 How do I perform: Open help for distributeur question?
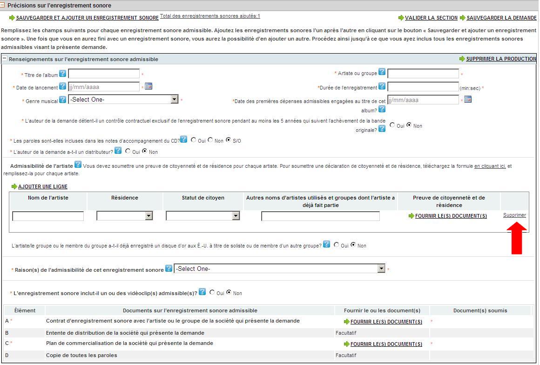click(118, 151)
